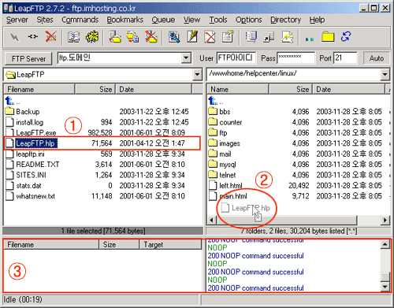Click the two teal dots parent-directory icon
The image size is (394, 308).
(x=310, y=39)
